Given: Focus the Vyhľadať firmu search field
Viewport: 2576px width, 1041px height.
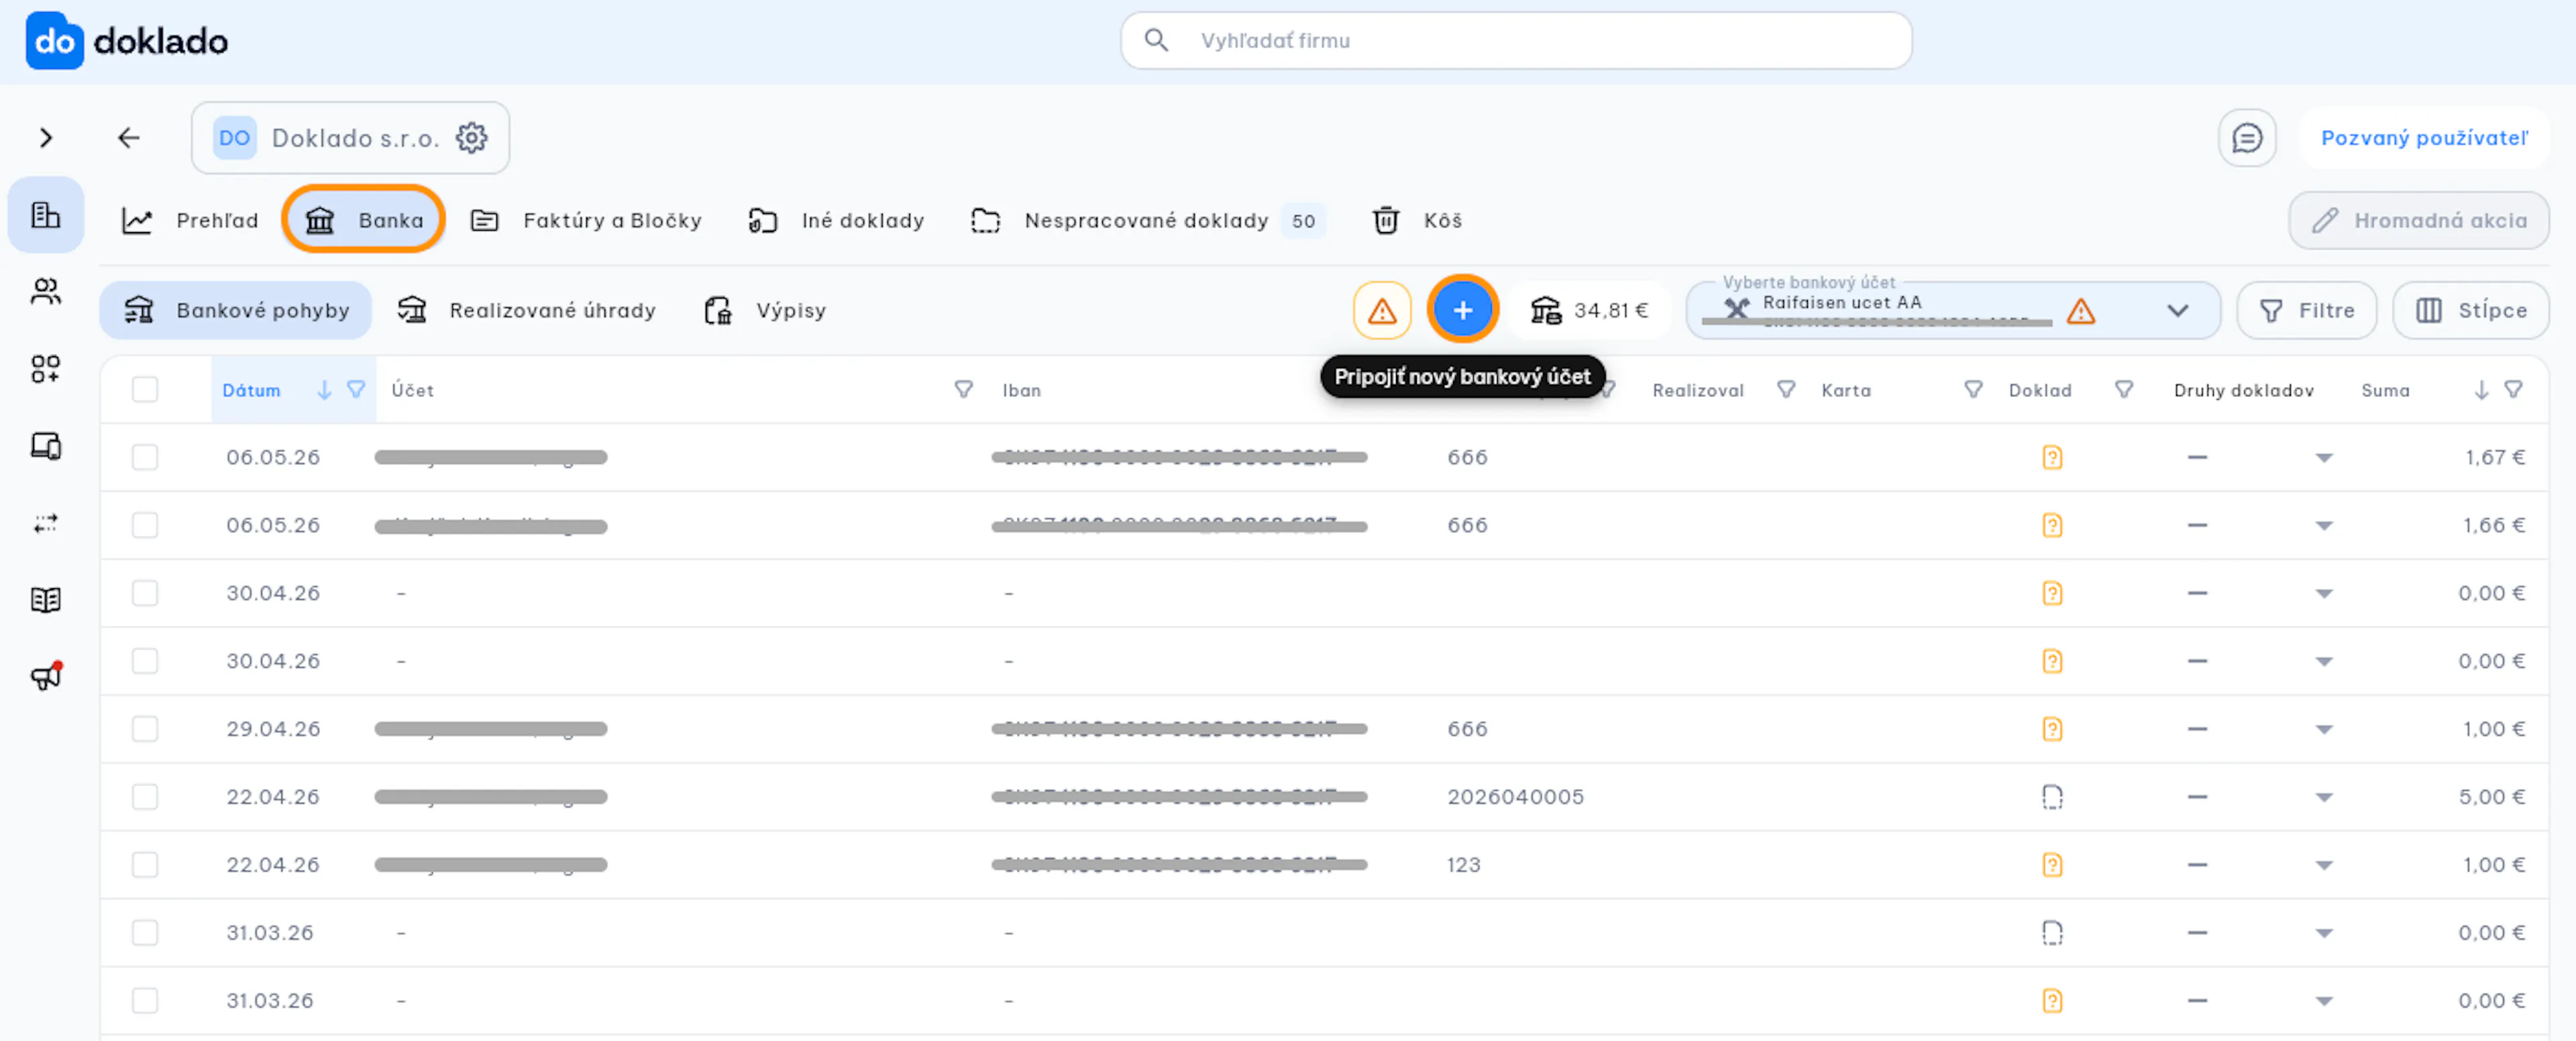Looking at the screenshot, I should pos(1516,41).
